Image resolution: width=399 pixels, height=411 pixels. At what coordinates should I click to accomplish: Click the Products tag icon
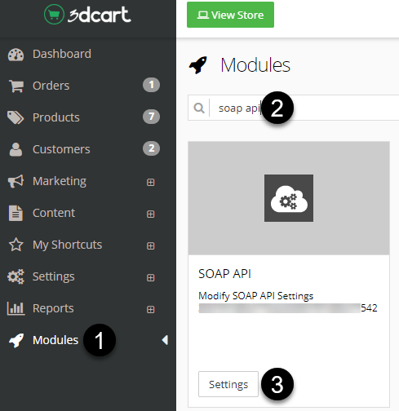tap(16, 117)
